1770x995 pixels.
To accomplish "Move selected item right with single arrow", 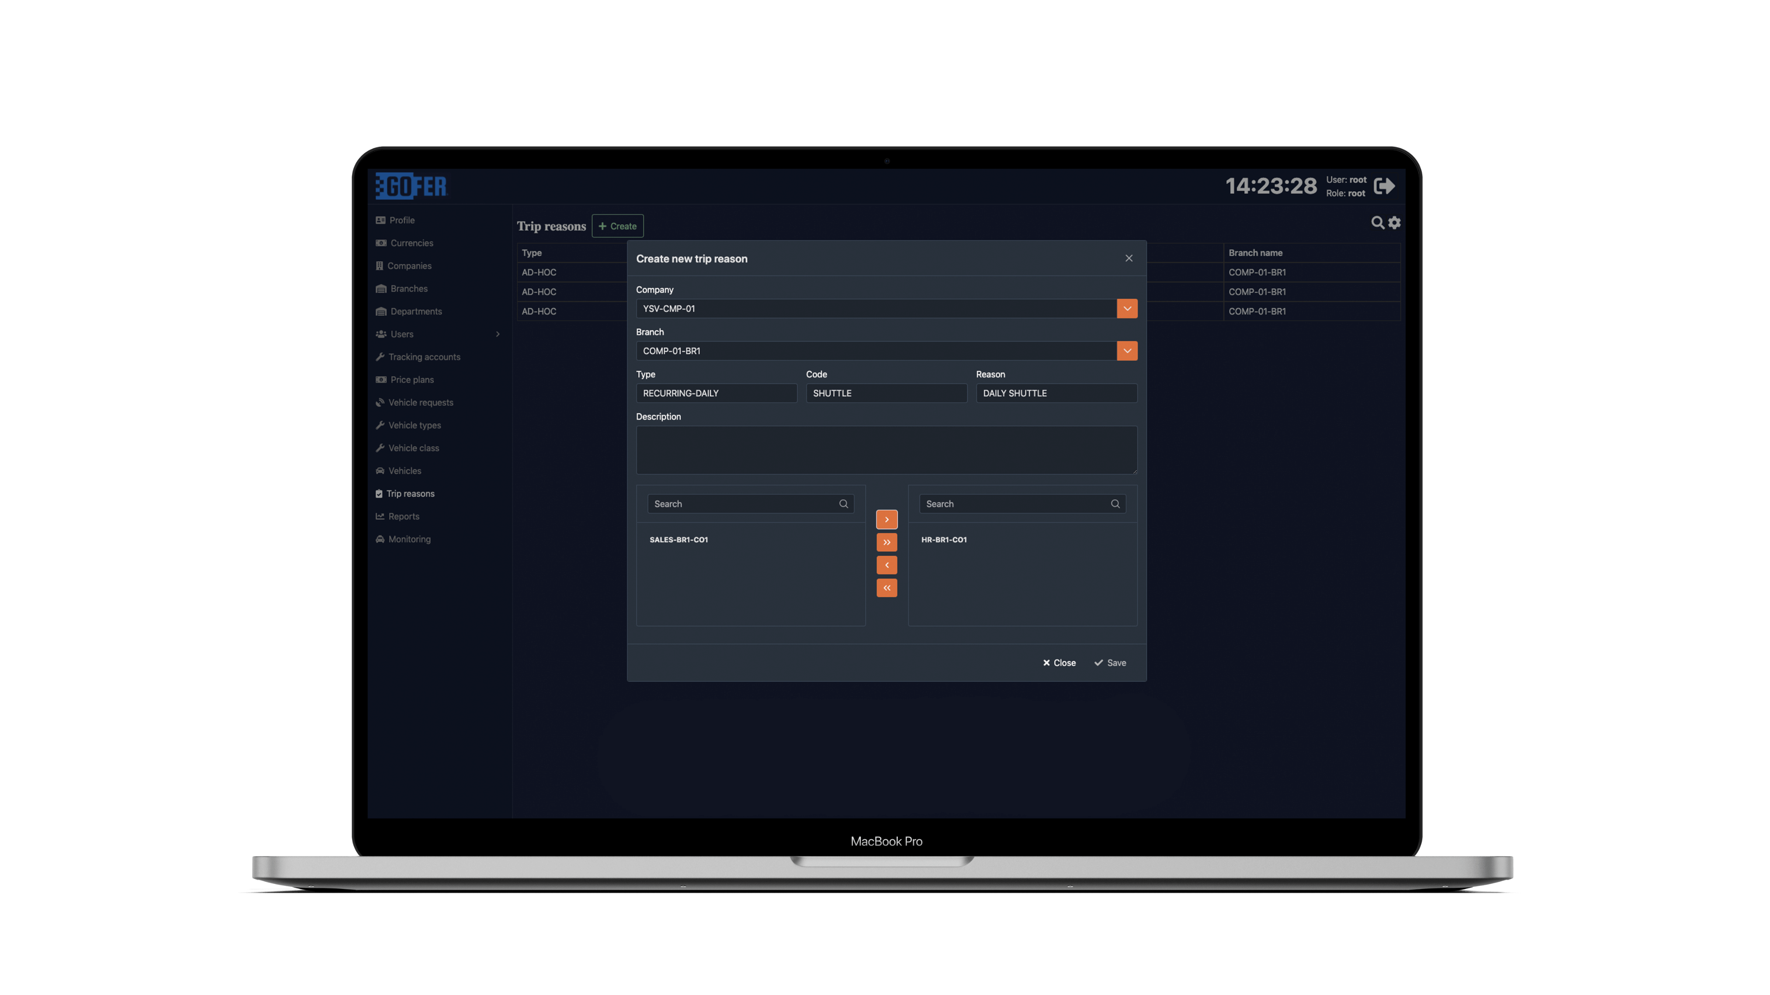I will coord(886,520).
